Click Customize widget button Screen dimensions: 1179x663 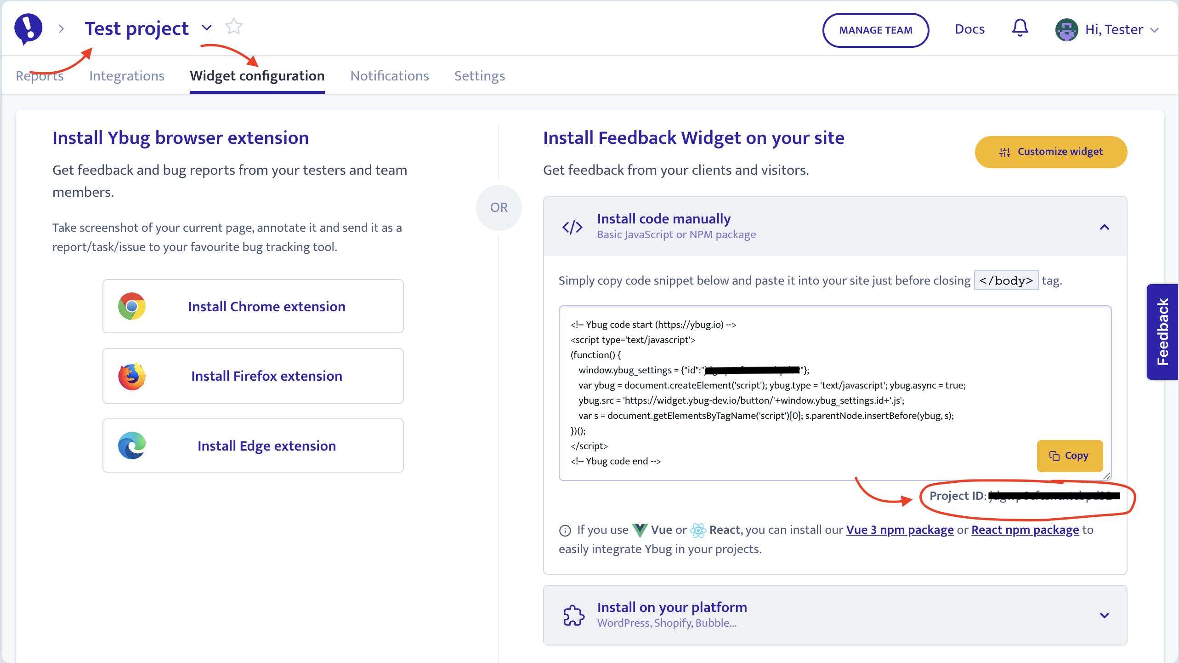pos(1051,152)
